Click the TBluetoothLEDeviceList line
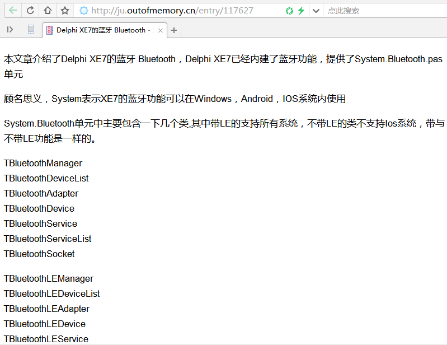 coord(52,293)
